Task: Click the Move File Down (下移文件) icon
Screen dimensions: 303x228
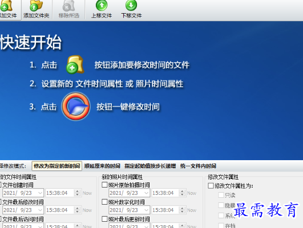Action: point(131,5)
